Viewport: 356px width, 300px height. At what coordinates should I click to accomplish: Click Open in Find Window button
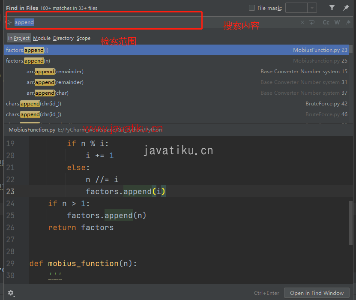[317, 293]
